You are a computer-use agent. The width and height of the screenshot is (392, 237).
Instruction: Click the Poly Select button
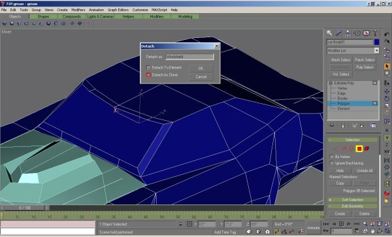coord(365,67)
